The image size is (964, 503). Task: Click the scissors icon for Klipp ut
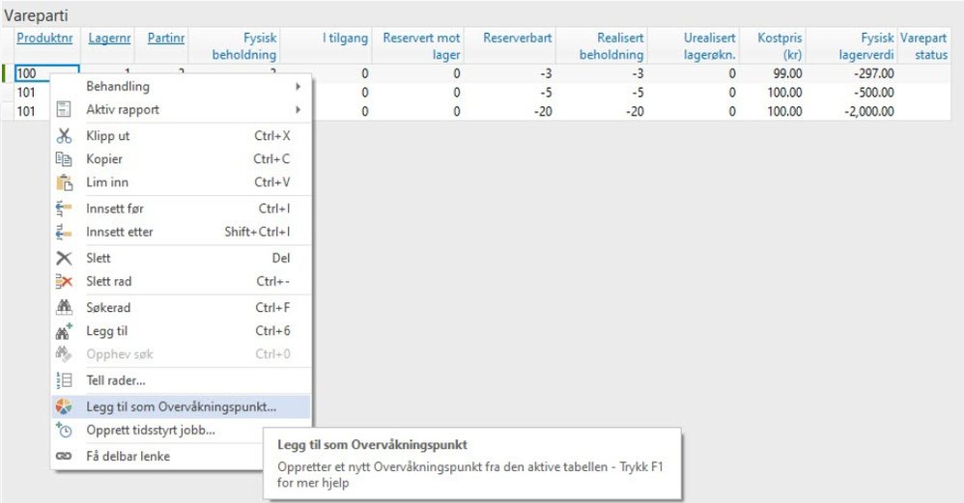pyautogui.click(x=65, y=136)
